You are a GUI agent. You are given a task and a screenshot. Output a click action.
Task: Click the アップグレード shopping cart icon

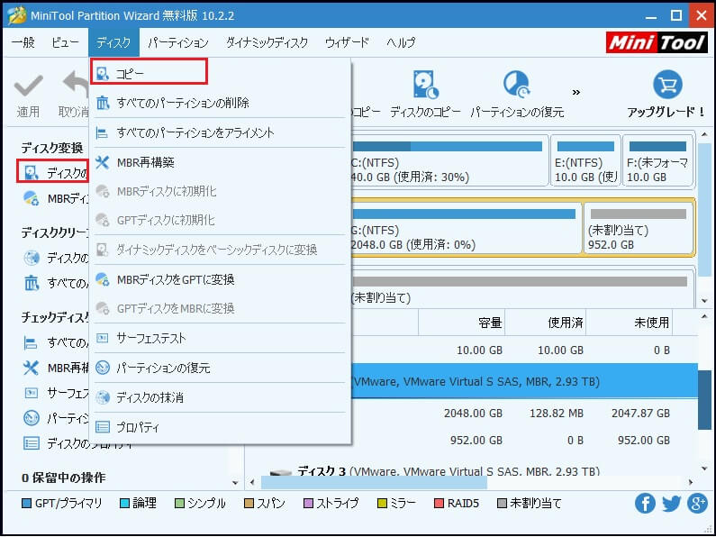pos(667,85)
